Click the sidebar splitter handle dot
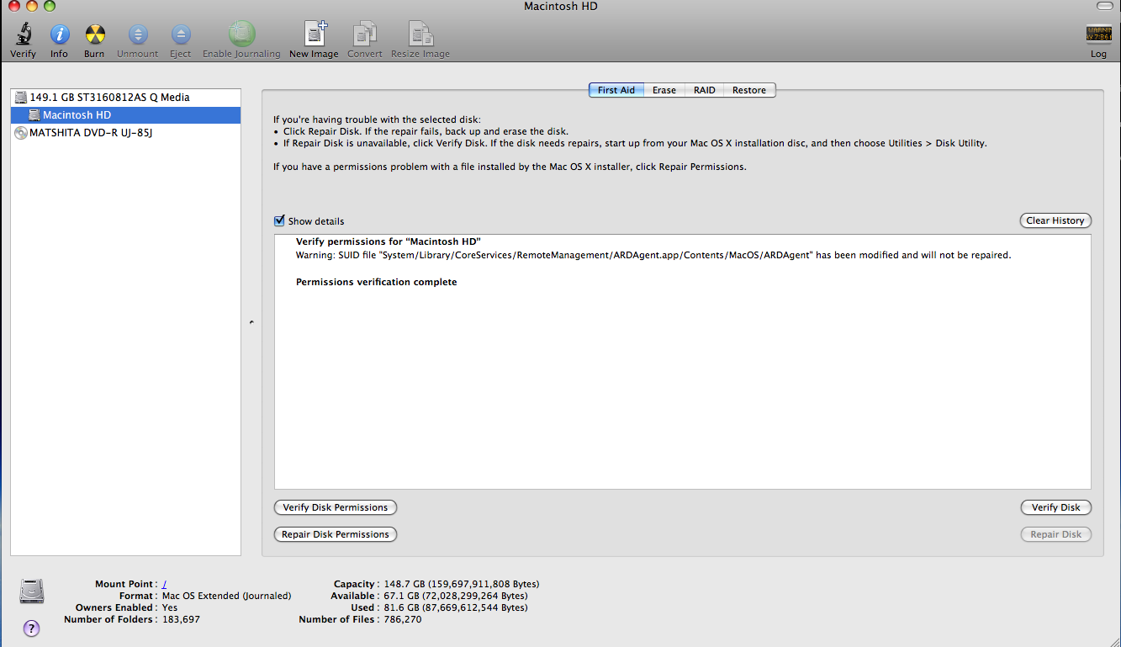 [x=251, y=322]
